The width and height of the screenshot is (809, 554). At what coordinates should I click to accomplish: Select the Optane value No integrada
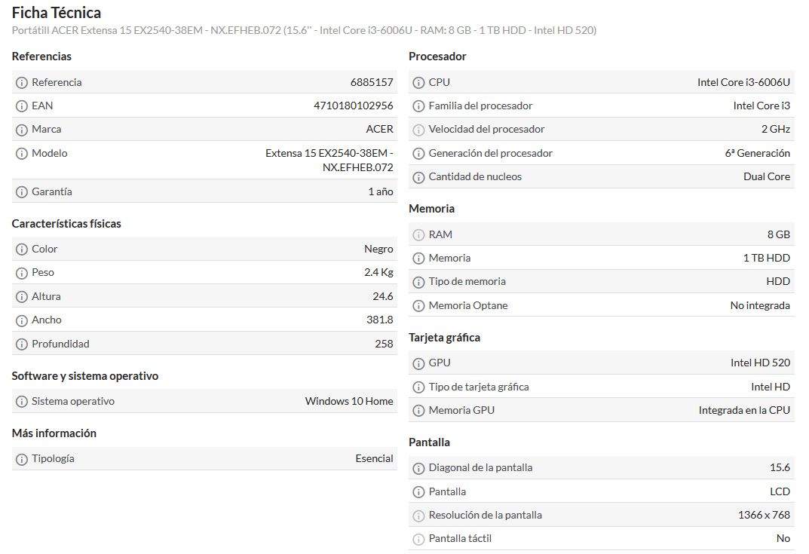coord(760,305)
